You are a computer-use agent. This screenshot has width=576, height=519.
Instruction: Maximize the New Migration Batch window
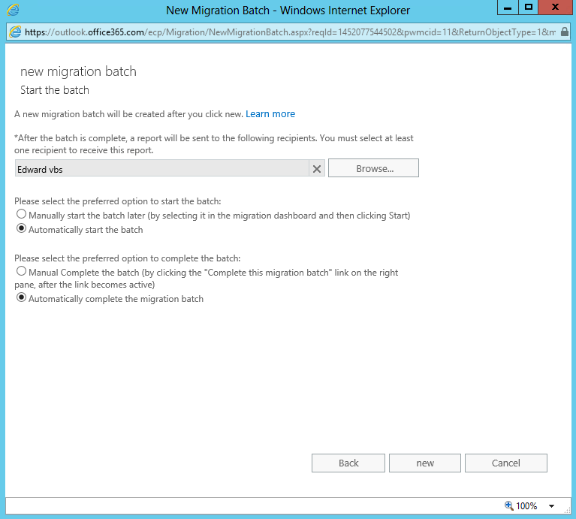(529, 8)
